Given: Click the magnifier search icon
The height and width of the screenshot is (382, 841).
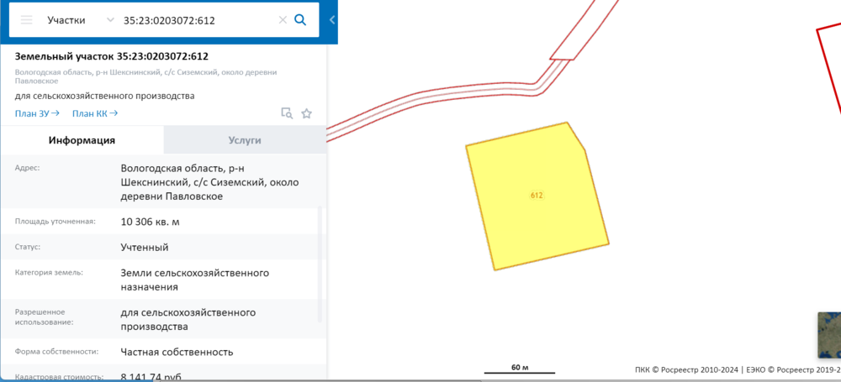Looking at the screenshot, I should tap(300, 19).
